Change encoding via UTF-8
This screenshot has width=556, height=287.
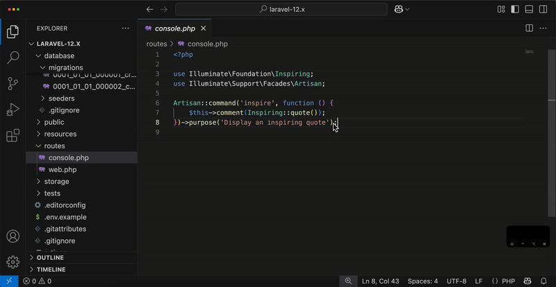(x=457, y=281)
